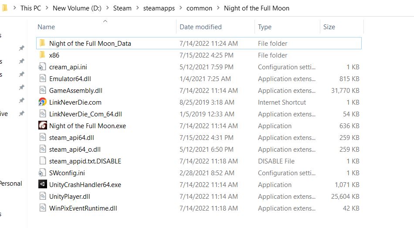Image resolution: width=414 pixels, height=228 pixels.
Task: Click the steam_appid.txt.DISABLE blank file icon
Action: click(42, 161)
